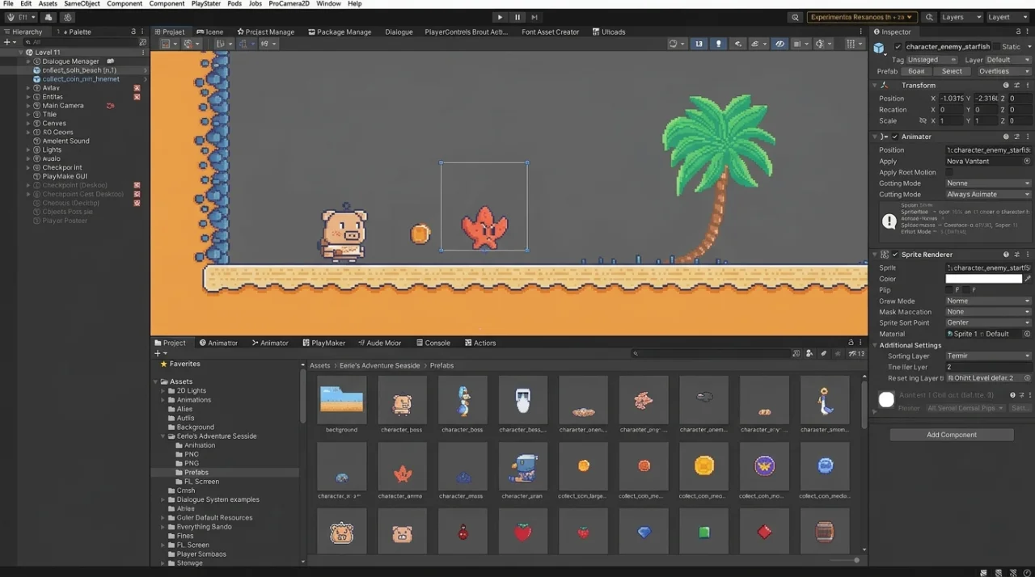Screen dimensions: 1035x577
Task: Open the Window menu
Action: tap(328, 4)
